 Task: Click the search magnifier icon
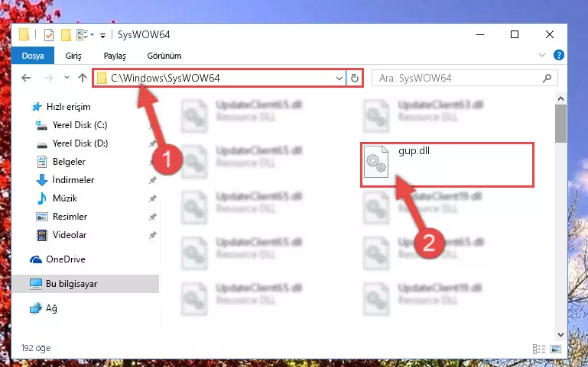[x=547, y=78]
